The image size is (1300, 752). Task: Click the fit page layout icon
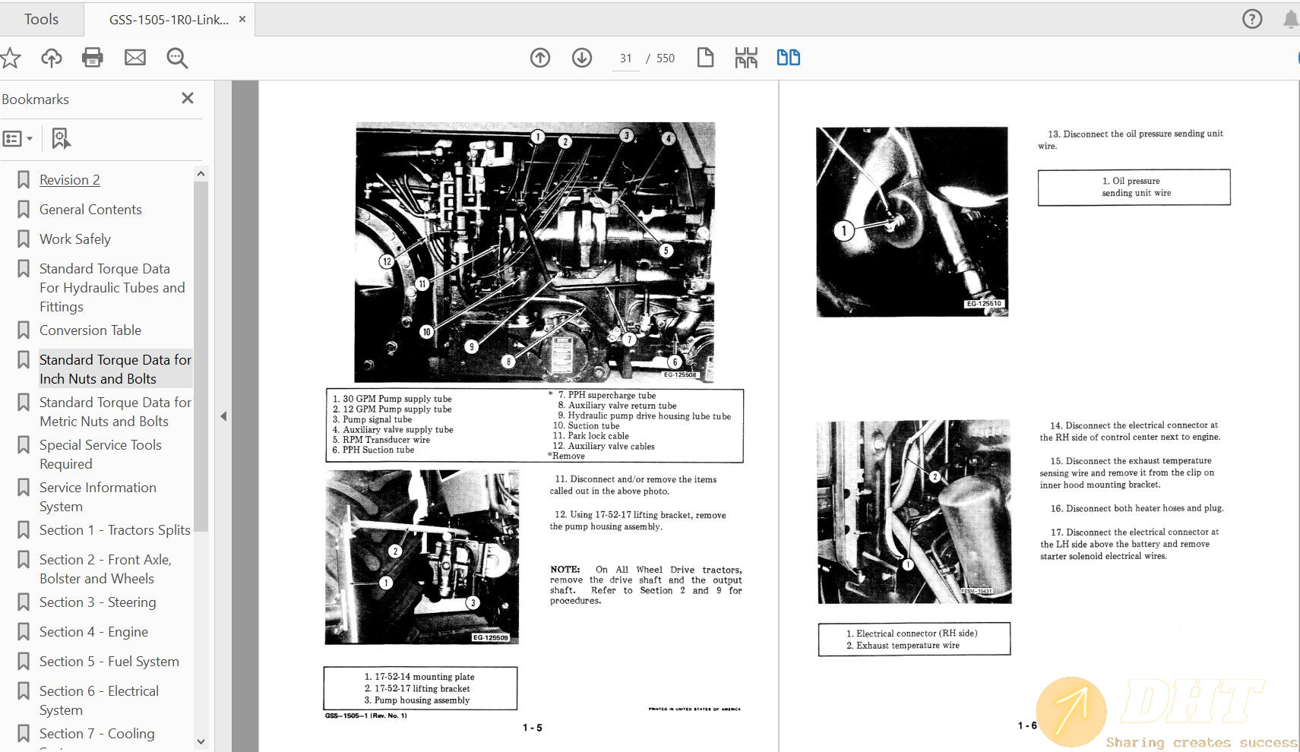coord(746,58)
